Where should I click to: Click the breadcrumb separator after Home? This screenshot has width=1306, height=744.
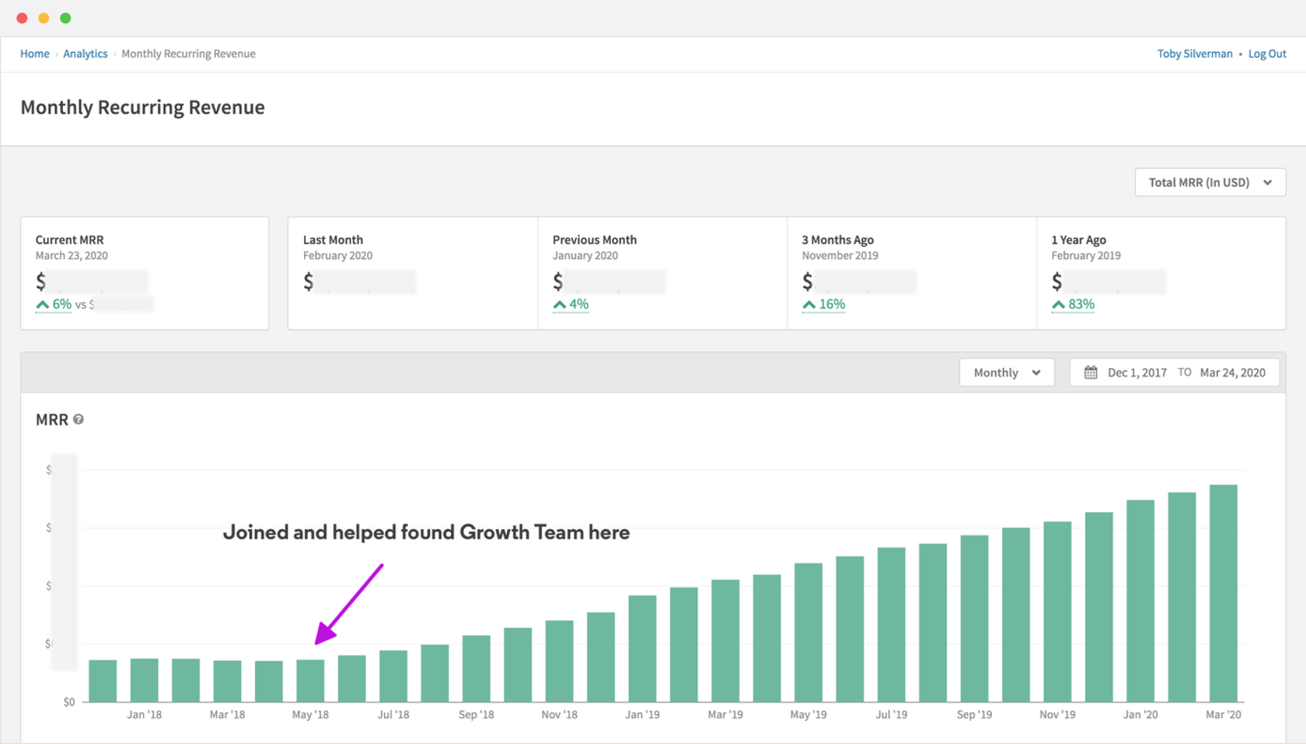tap(56, 53)
